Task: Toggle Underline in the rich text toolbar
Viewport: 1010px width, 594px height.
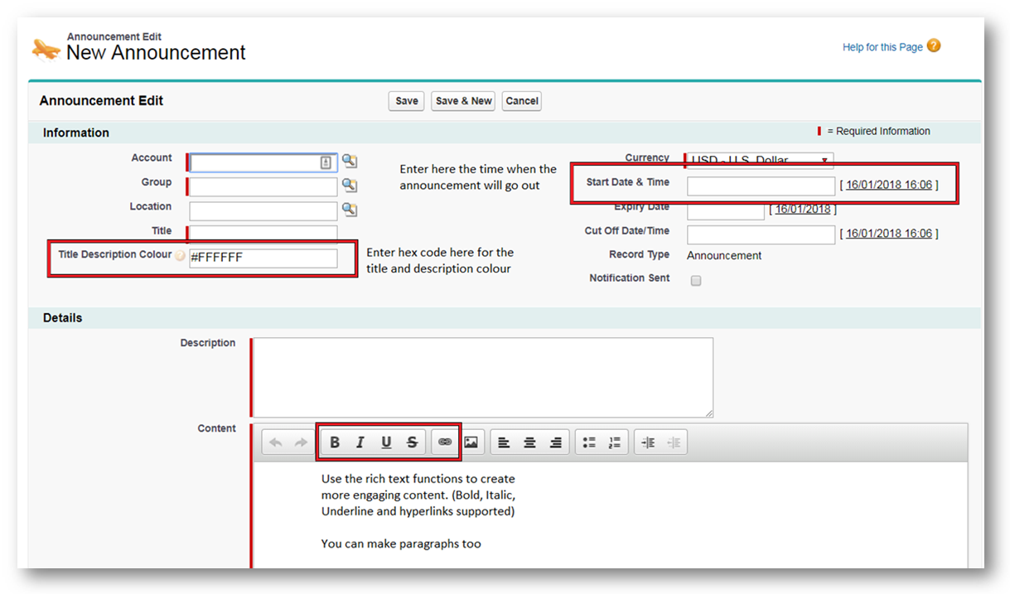Action: click(x=386, y=442)
